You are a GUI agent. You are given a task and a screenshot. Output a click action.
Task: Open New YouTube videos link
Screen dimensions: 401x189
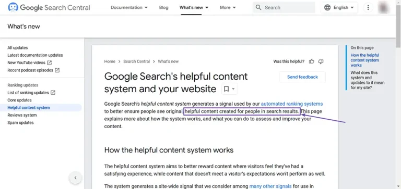(x=26, y=62)
